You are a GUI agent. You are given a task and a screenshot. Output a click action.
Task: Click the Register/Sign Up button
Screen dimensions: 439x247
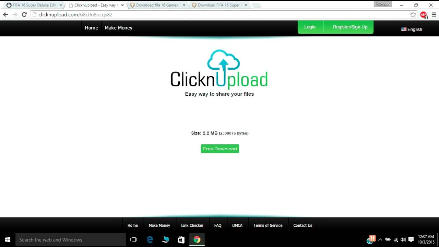[x=350, y=27]
